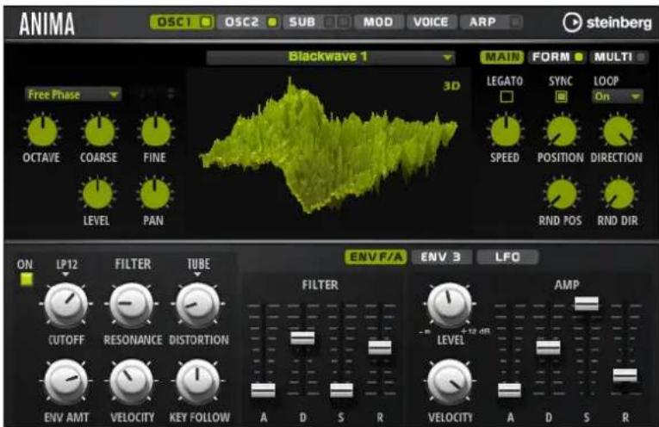Viewport: 659px width, 427px height.
Task: Click the filter envelope Release fader
Action: pyautogui.click(x=380, y=348)
